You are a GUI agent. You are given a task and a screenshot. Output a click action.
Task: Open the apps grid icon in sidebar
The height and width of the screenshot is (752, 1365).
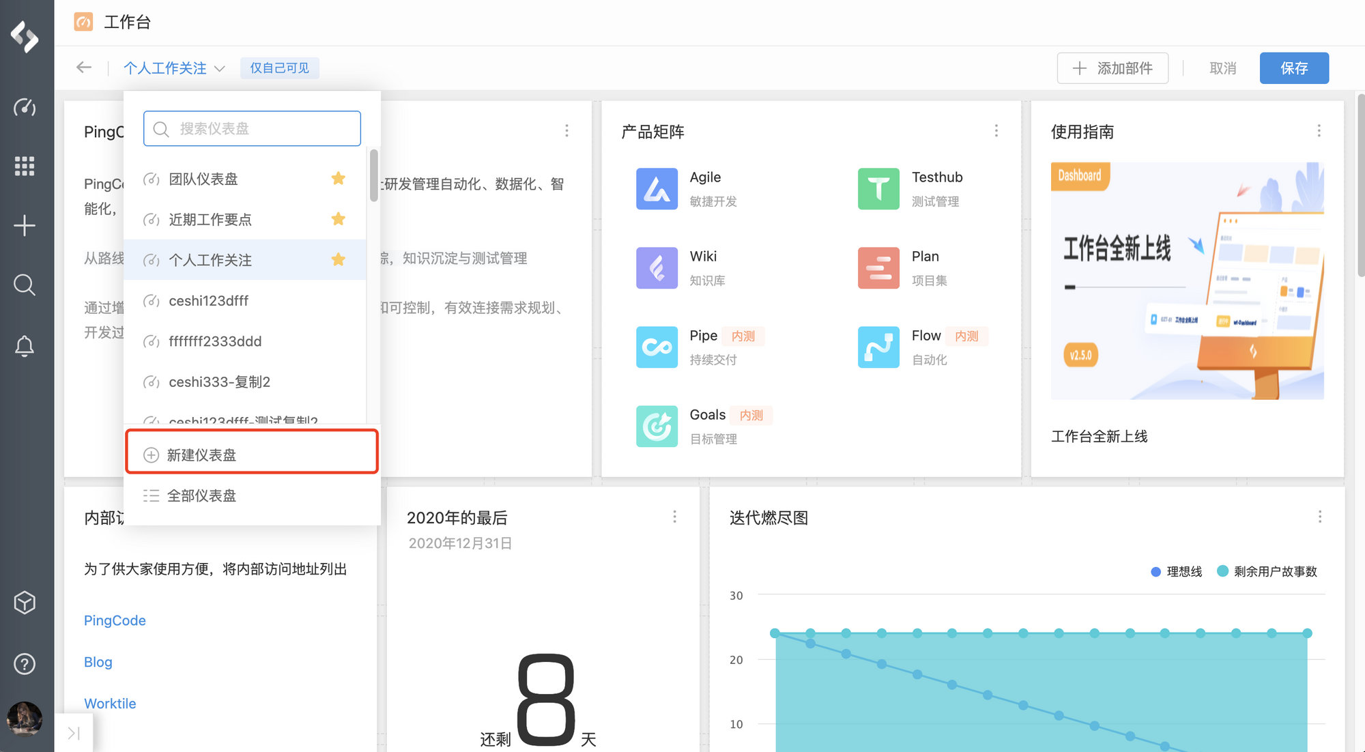pyautogui.click(x=25, y=166)
